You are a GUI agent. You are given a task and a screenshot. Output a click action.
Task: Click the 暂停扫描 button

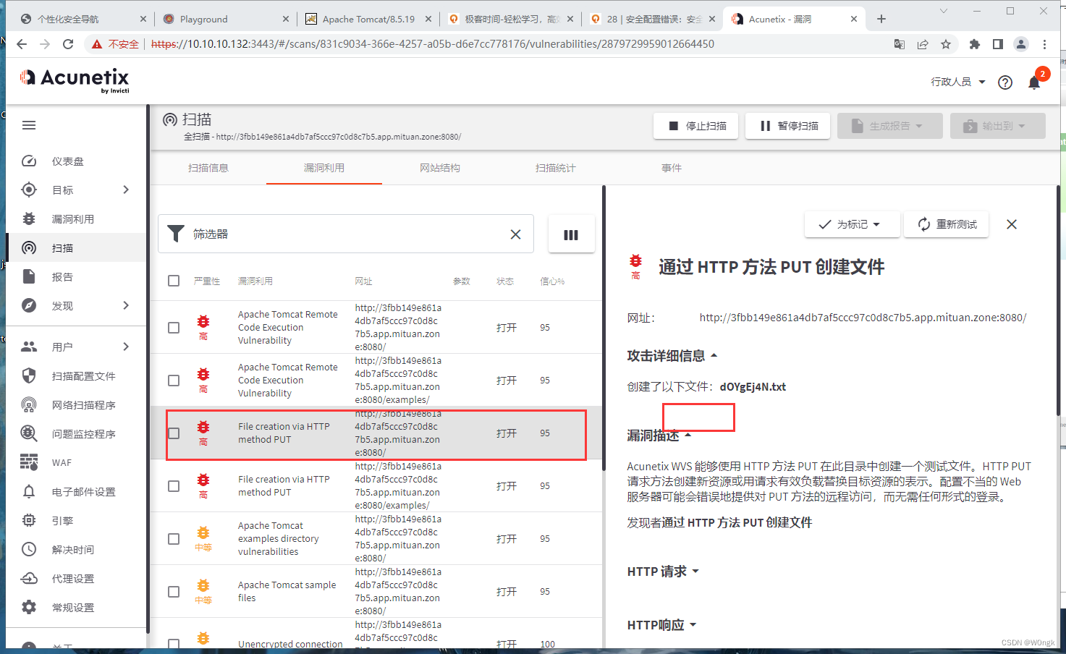pos(789,126)
